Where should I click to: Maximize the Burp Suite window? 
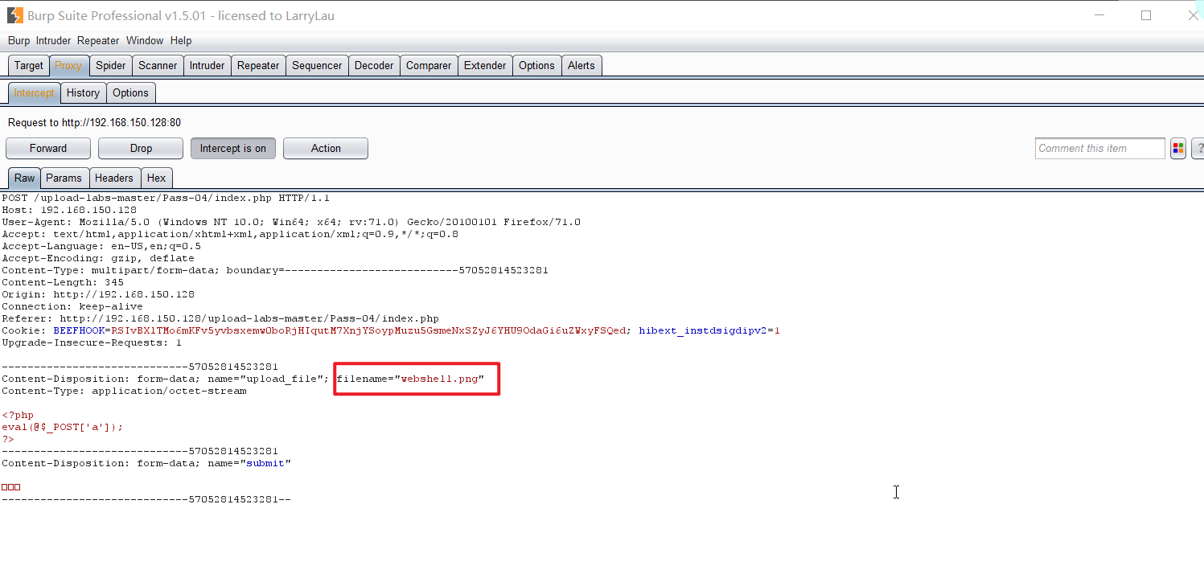pyautogui.click(x=1146, y=15)
